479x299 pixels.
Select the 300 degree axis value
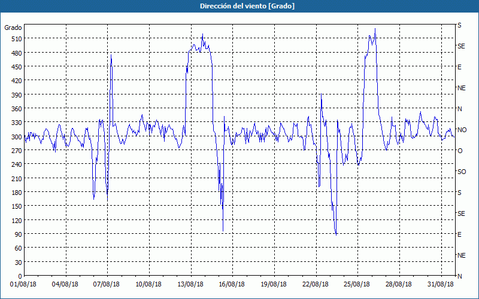(x=16, y=137)
